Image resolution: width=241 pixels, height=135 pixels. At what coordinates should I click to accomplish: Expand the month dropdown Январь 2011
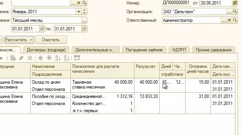pos(79,12)
